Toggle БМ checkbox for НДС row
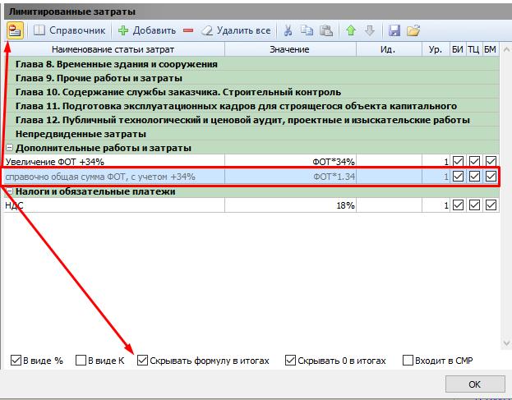 coord(491,205)
